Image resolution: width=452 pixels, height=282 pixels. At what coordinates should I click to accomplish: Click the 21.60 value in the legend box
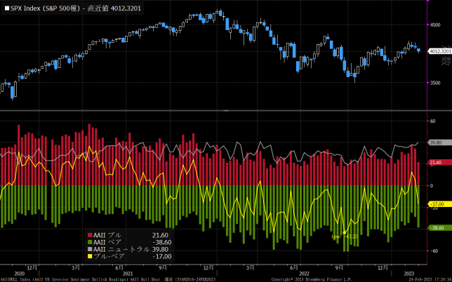pyautogui.click(x=160, y=235)
